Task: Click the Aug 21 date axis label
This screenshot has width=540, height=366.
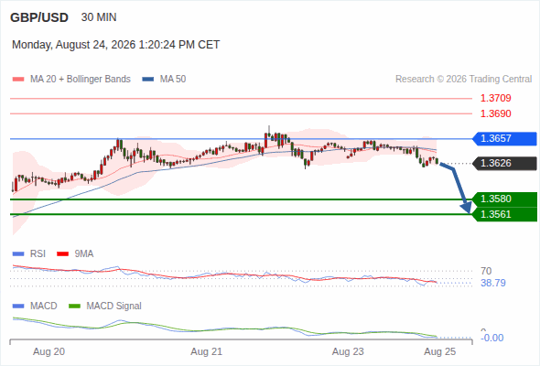Action: click(x=207, y=351)
